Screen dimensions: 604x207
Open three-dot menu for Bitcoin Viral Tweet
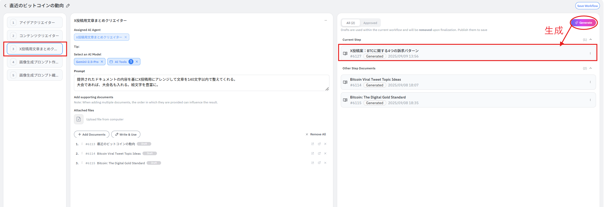click(x=590, y=82)
